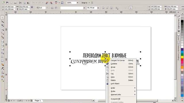Open the Lens docker tab
184x103 pixels.
pos(179,37)
